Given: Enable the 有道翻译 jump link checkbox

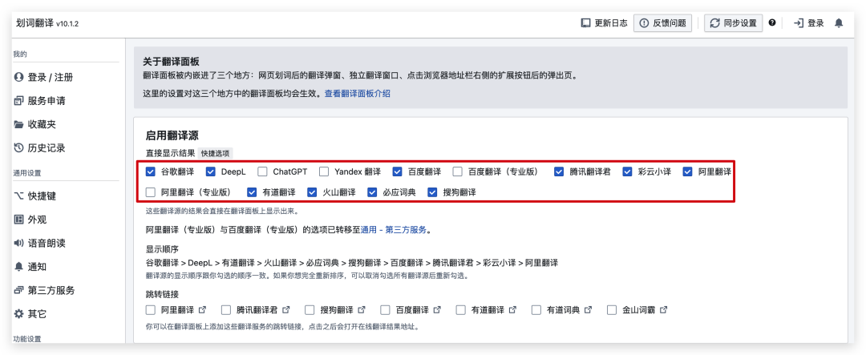Looking at the screenshot, I should tap(460, 310).
